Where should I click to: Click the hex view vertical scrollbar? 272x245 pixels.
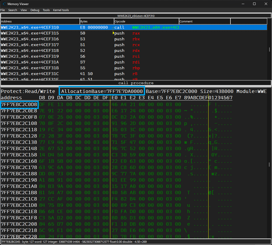[269, 164]
